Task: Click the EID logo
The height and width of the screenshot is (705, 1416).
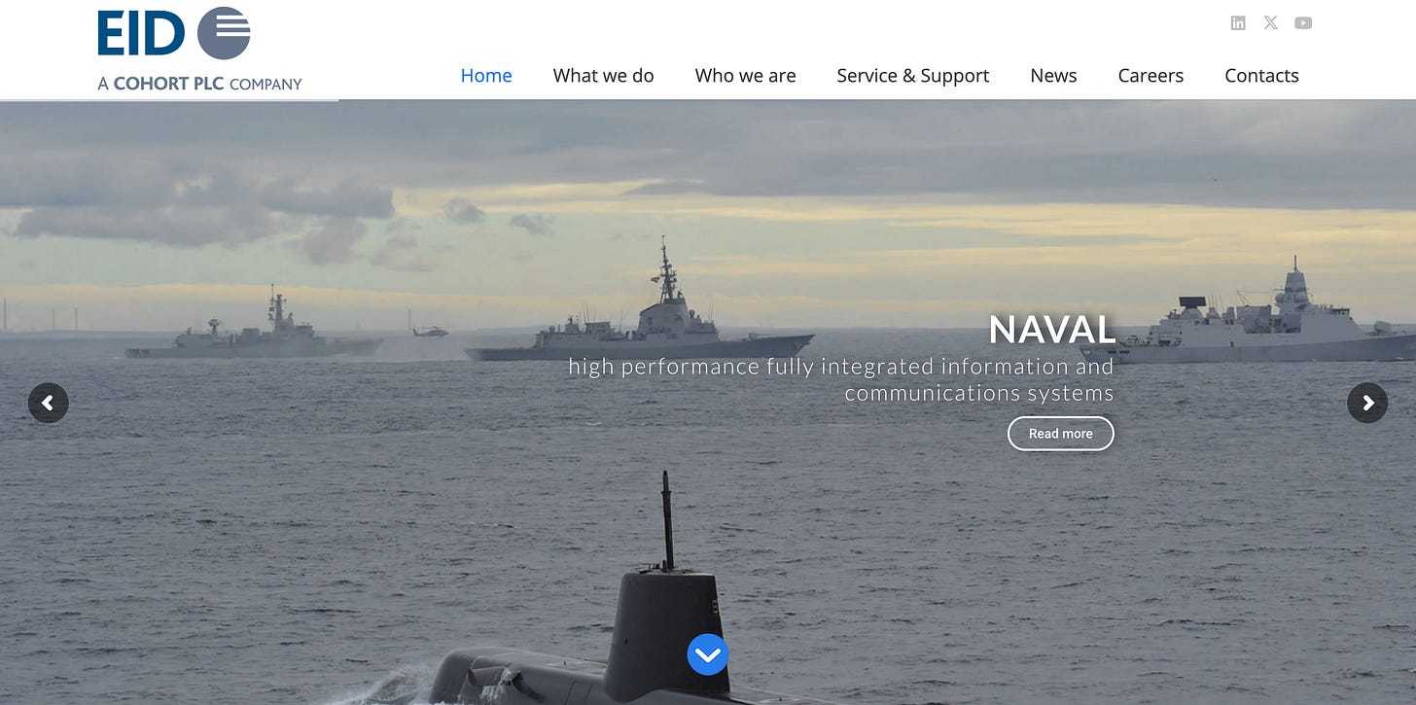Action: coord(174,33)
